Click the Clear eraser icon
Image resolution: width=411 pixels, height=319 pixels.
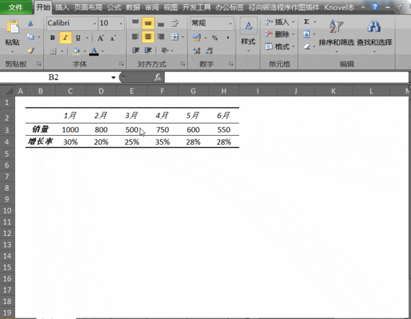click(x=307, y=47)
